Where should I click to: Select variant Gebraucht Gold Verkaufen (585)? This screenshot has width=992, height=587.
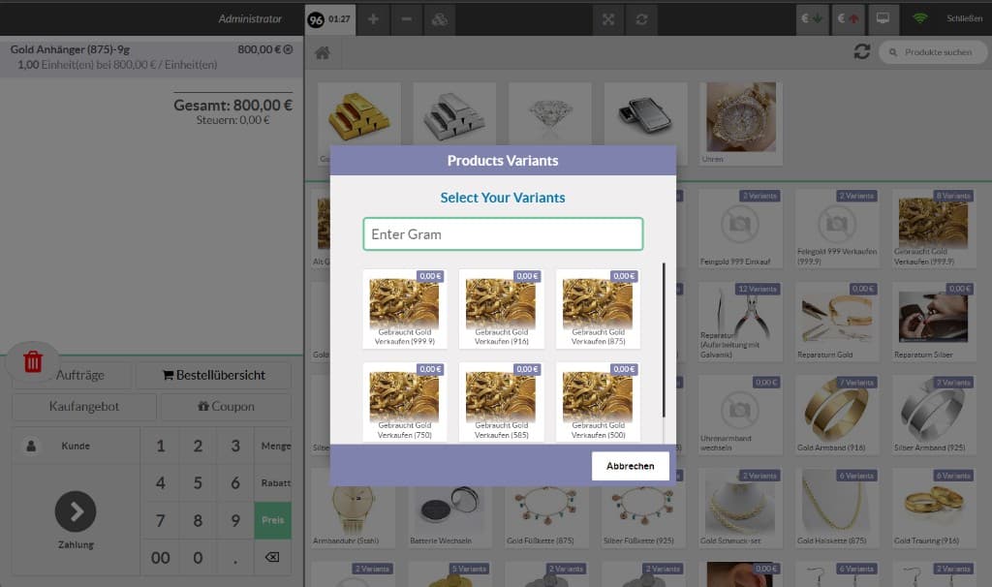502,402
